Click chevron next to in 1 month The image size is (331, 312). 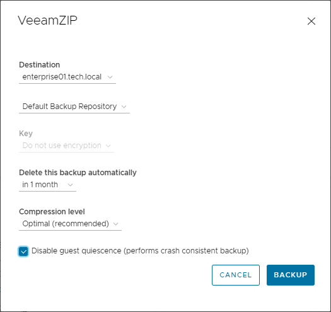(x=70, y=185)
